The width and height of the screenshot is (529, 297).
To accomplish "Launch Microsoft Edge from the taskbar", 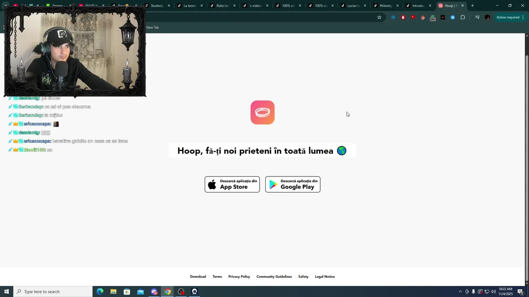I will (100, 292).
